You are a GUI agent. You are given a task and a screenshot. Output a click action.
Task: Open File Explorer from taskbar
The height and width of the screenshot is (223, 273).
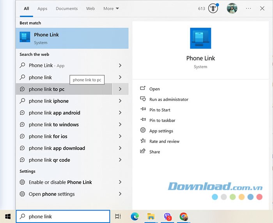click(x=151, y=216)
